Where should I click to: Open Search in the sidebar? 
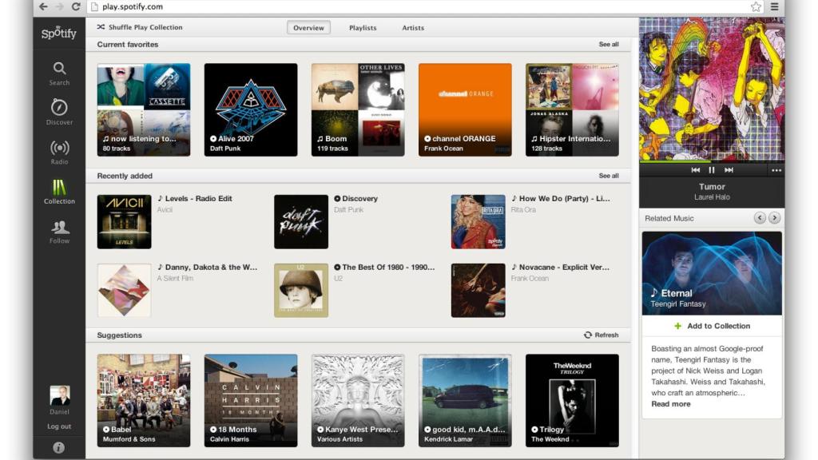click(59, 69)
